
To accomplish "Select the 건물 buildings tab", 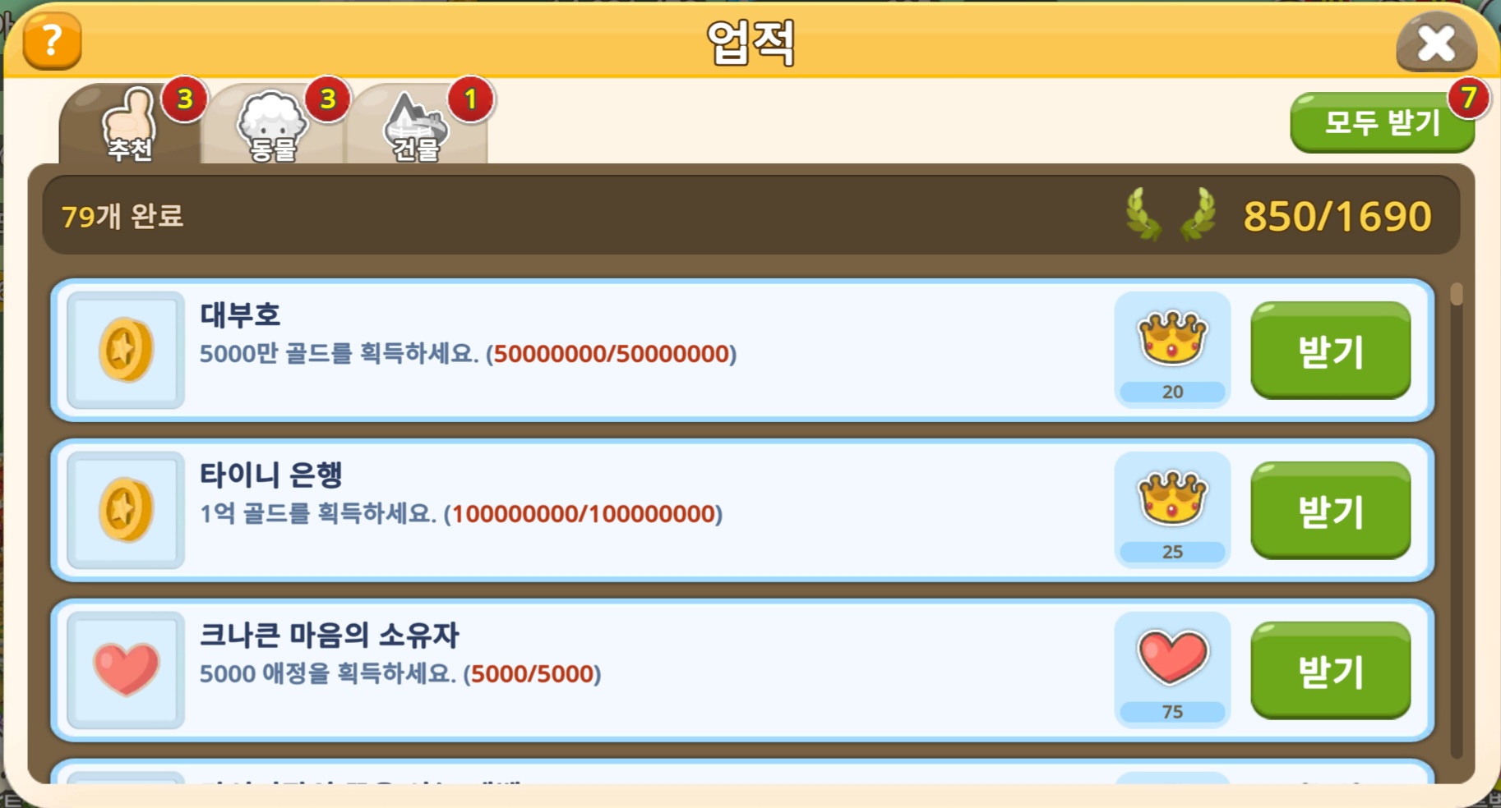I will tap(416, 124).
